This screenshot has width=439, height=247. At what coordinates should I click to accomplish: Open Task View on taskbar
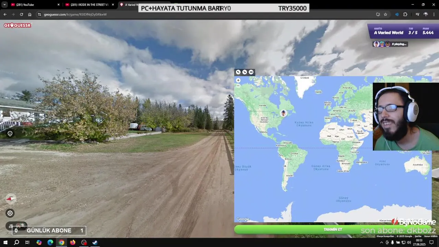coord(27,243)
